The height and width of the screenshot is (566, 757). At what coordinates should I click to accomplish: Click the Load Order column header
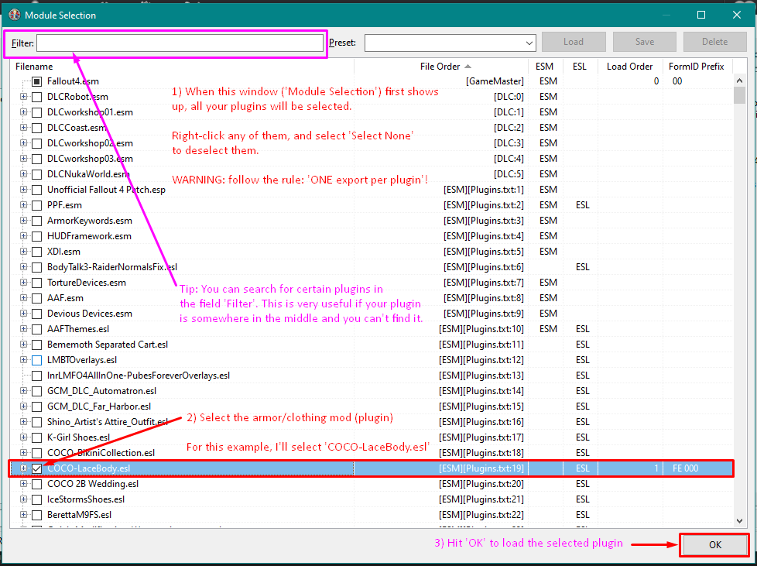point(629,67)
